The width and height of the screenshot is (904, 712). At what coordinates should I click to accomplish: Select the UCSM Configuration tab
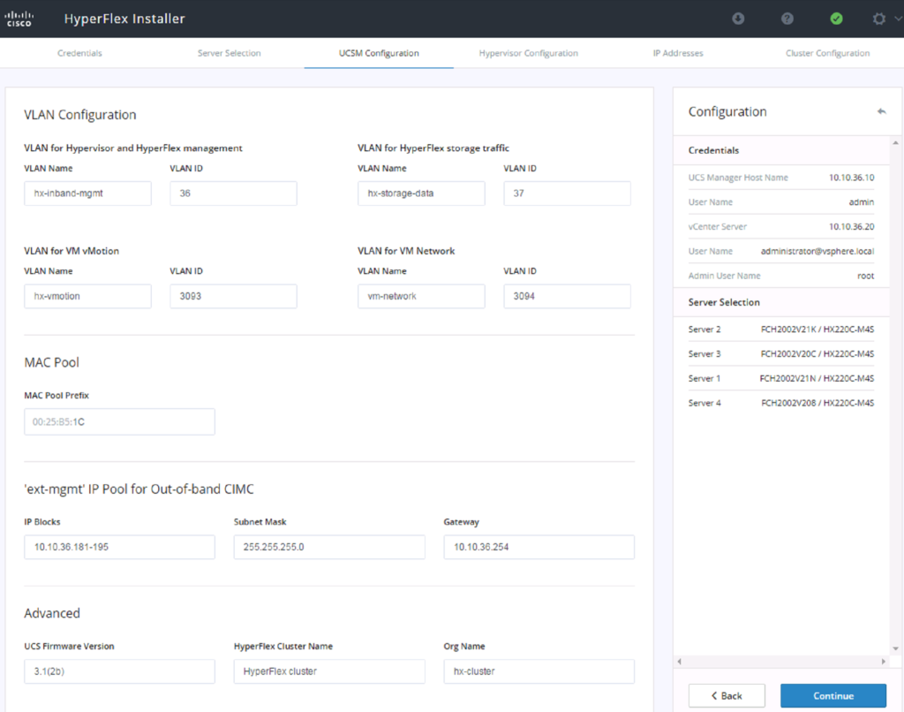click(x=379, y=53)
